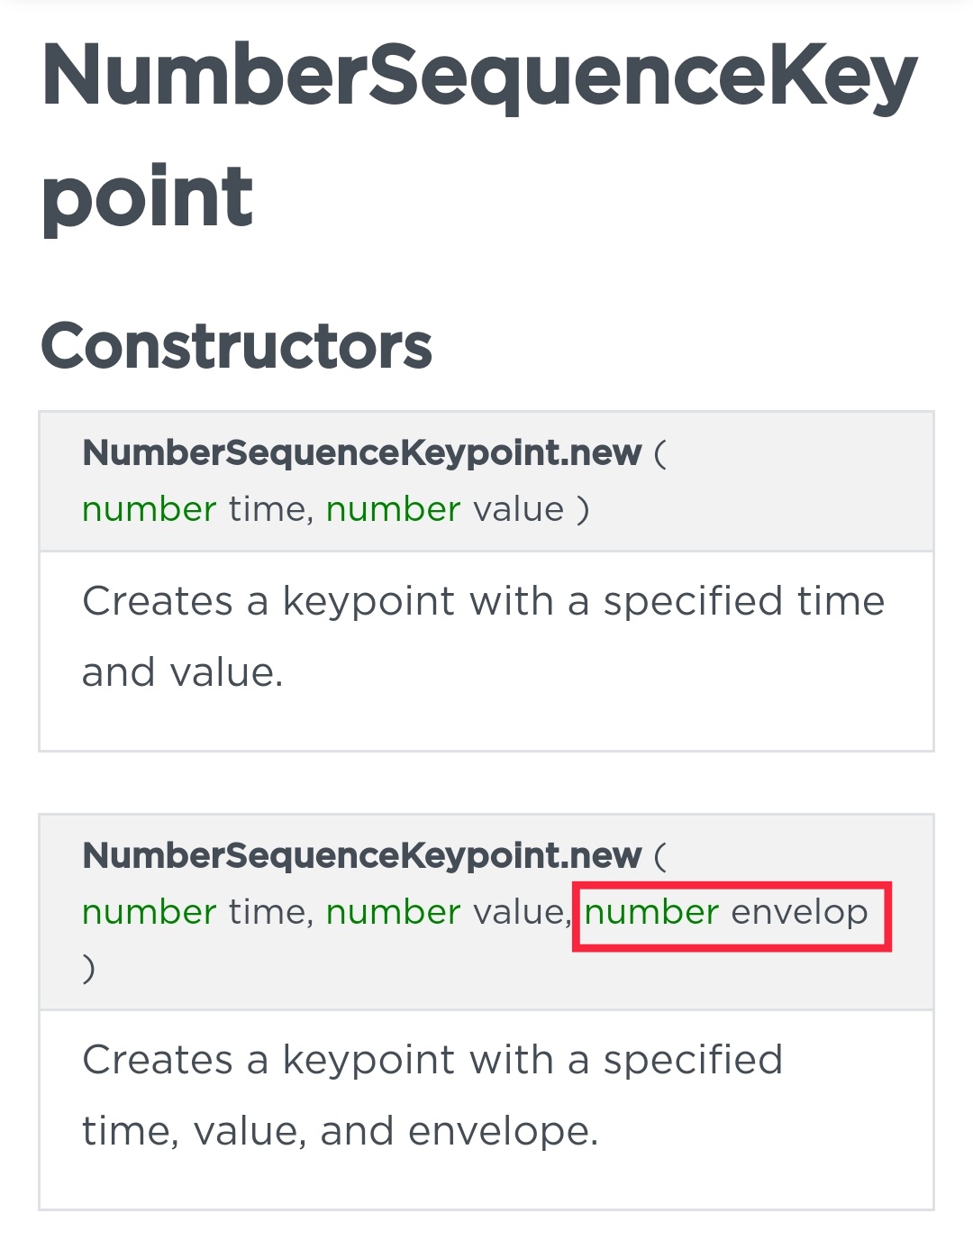Click description mentioning time, value, and envelope
Viewport: 973px width, 1259px height.
pyautogui.click(x=432, y=1095)
